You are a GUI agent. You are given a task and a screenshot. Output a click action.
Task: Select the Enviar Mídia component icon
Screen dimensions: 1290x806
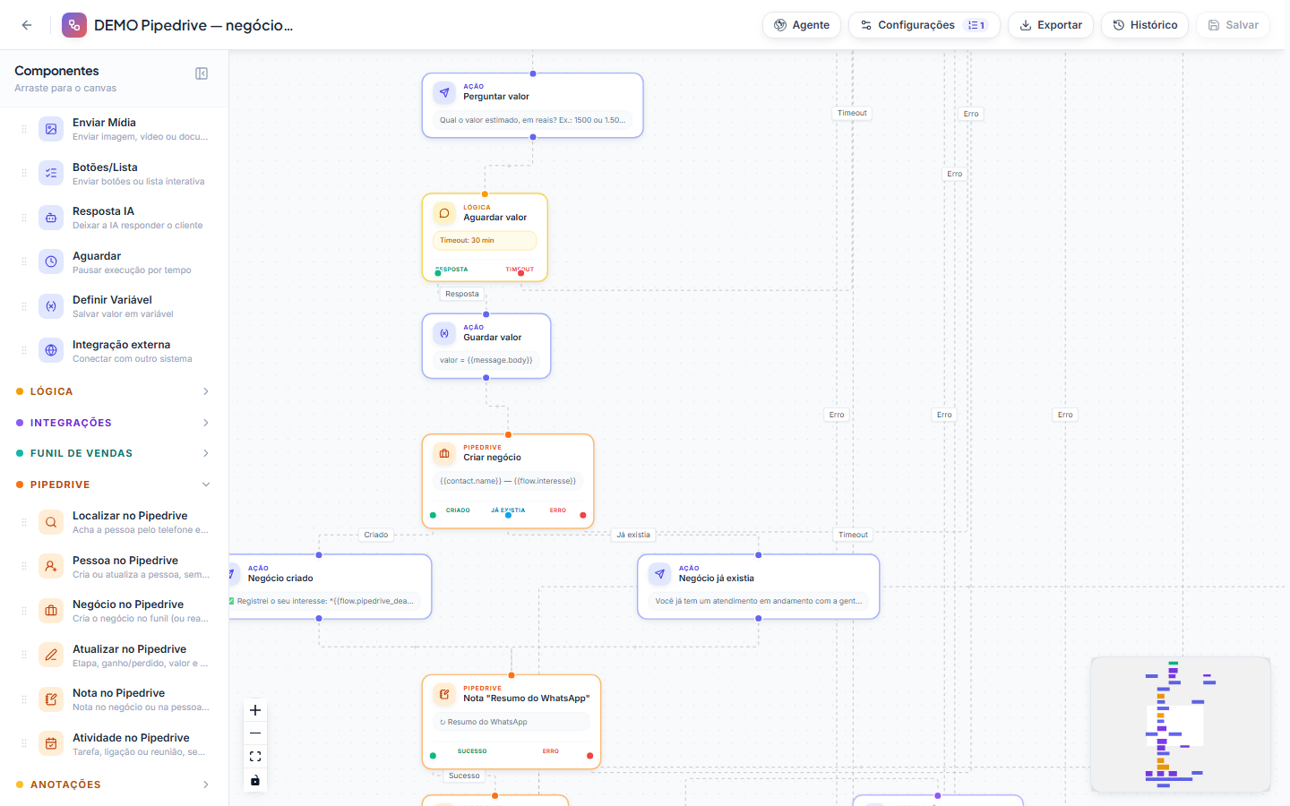tap(51, 129)
